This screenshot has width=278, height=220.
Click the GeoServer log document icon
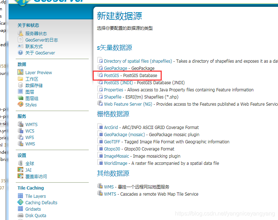(x=20, y=40)
